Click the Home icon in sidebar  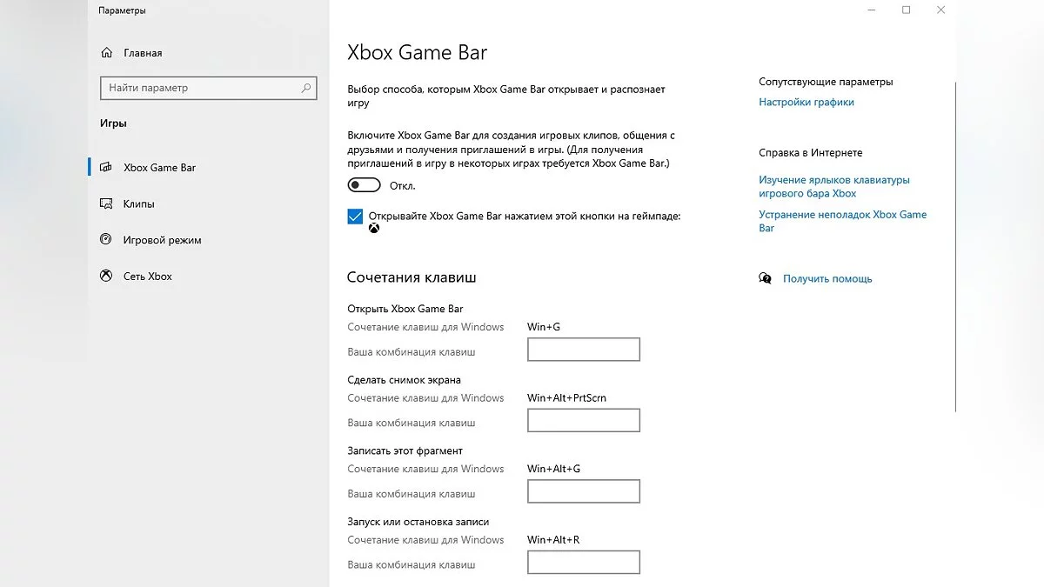point(106,53)
